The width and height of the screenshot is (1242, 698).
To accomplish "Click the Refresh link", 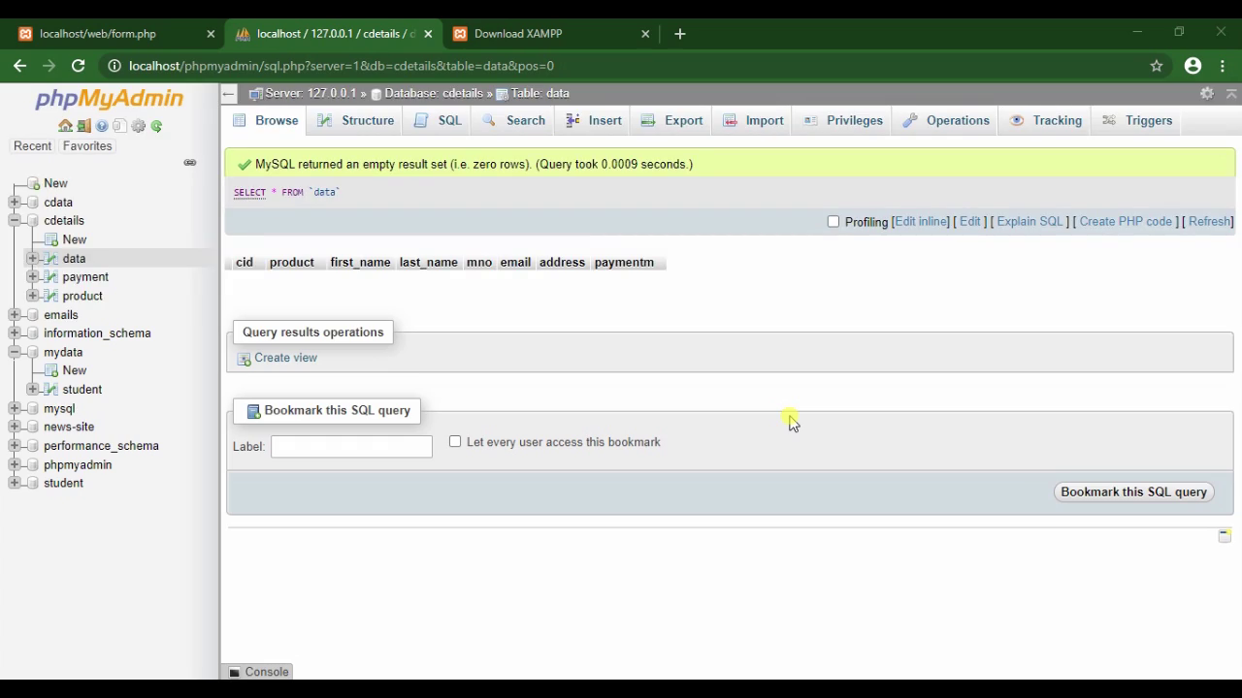I will click(1210, 222).
